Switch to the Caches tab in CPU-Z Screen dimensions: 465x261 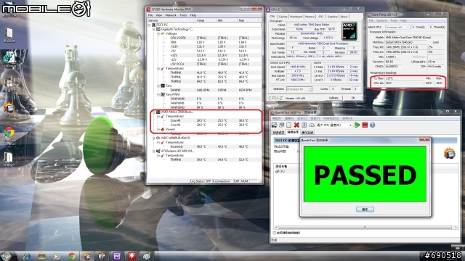(x=283, y=17)
